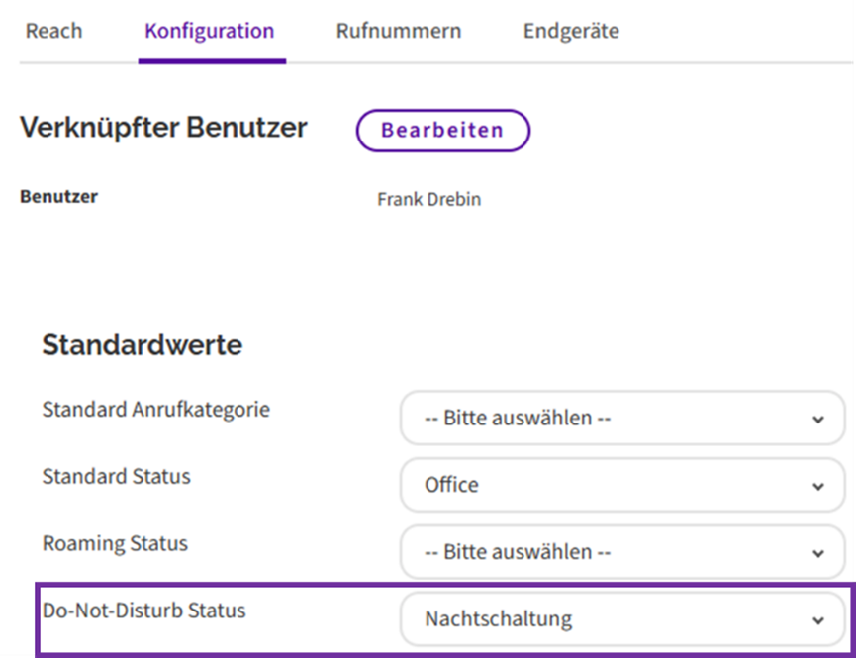Image resolution: width=856 pixels, height=658 pixels.
Task: Click the Roaming Status label text
Action: (x=115, y=543)
